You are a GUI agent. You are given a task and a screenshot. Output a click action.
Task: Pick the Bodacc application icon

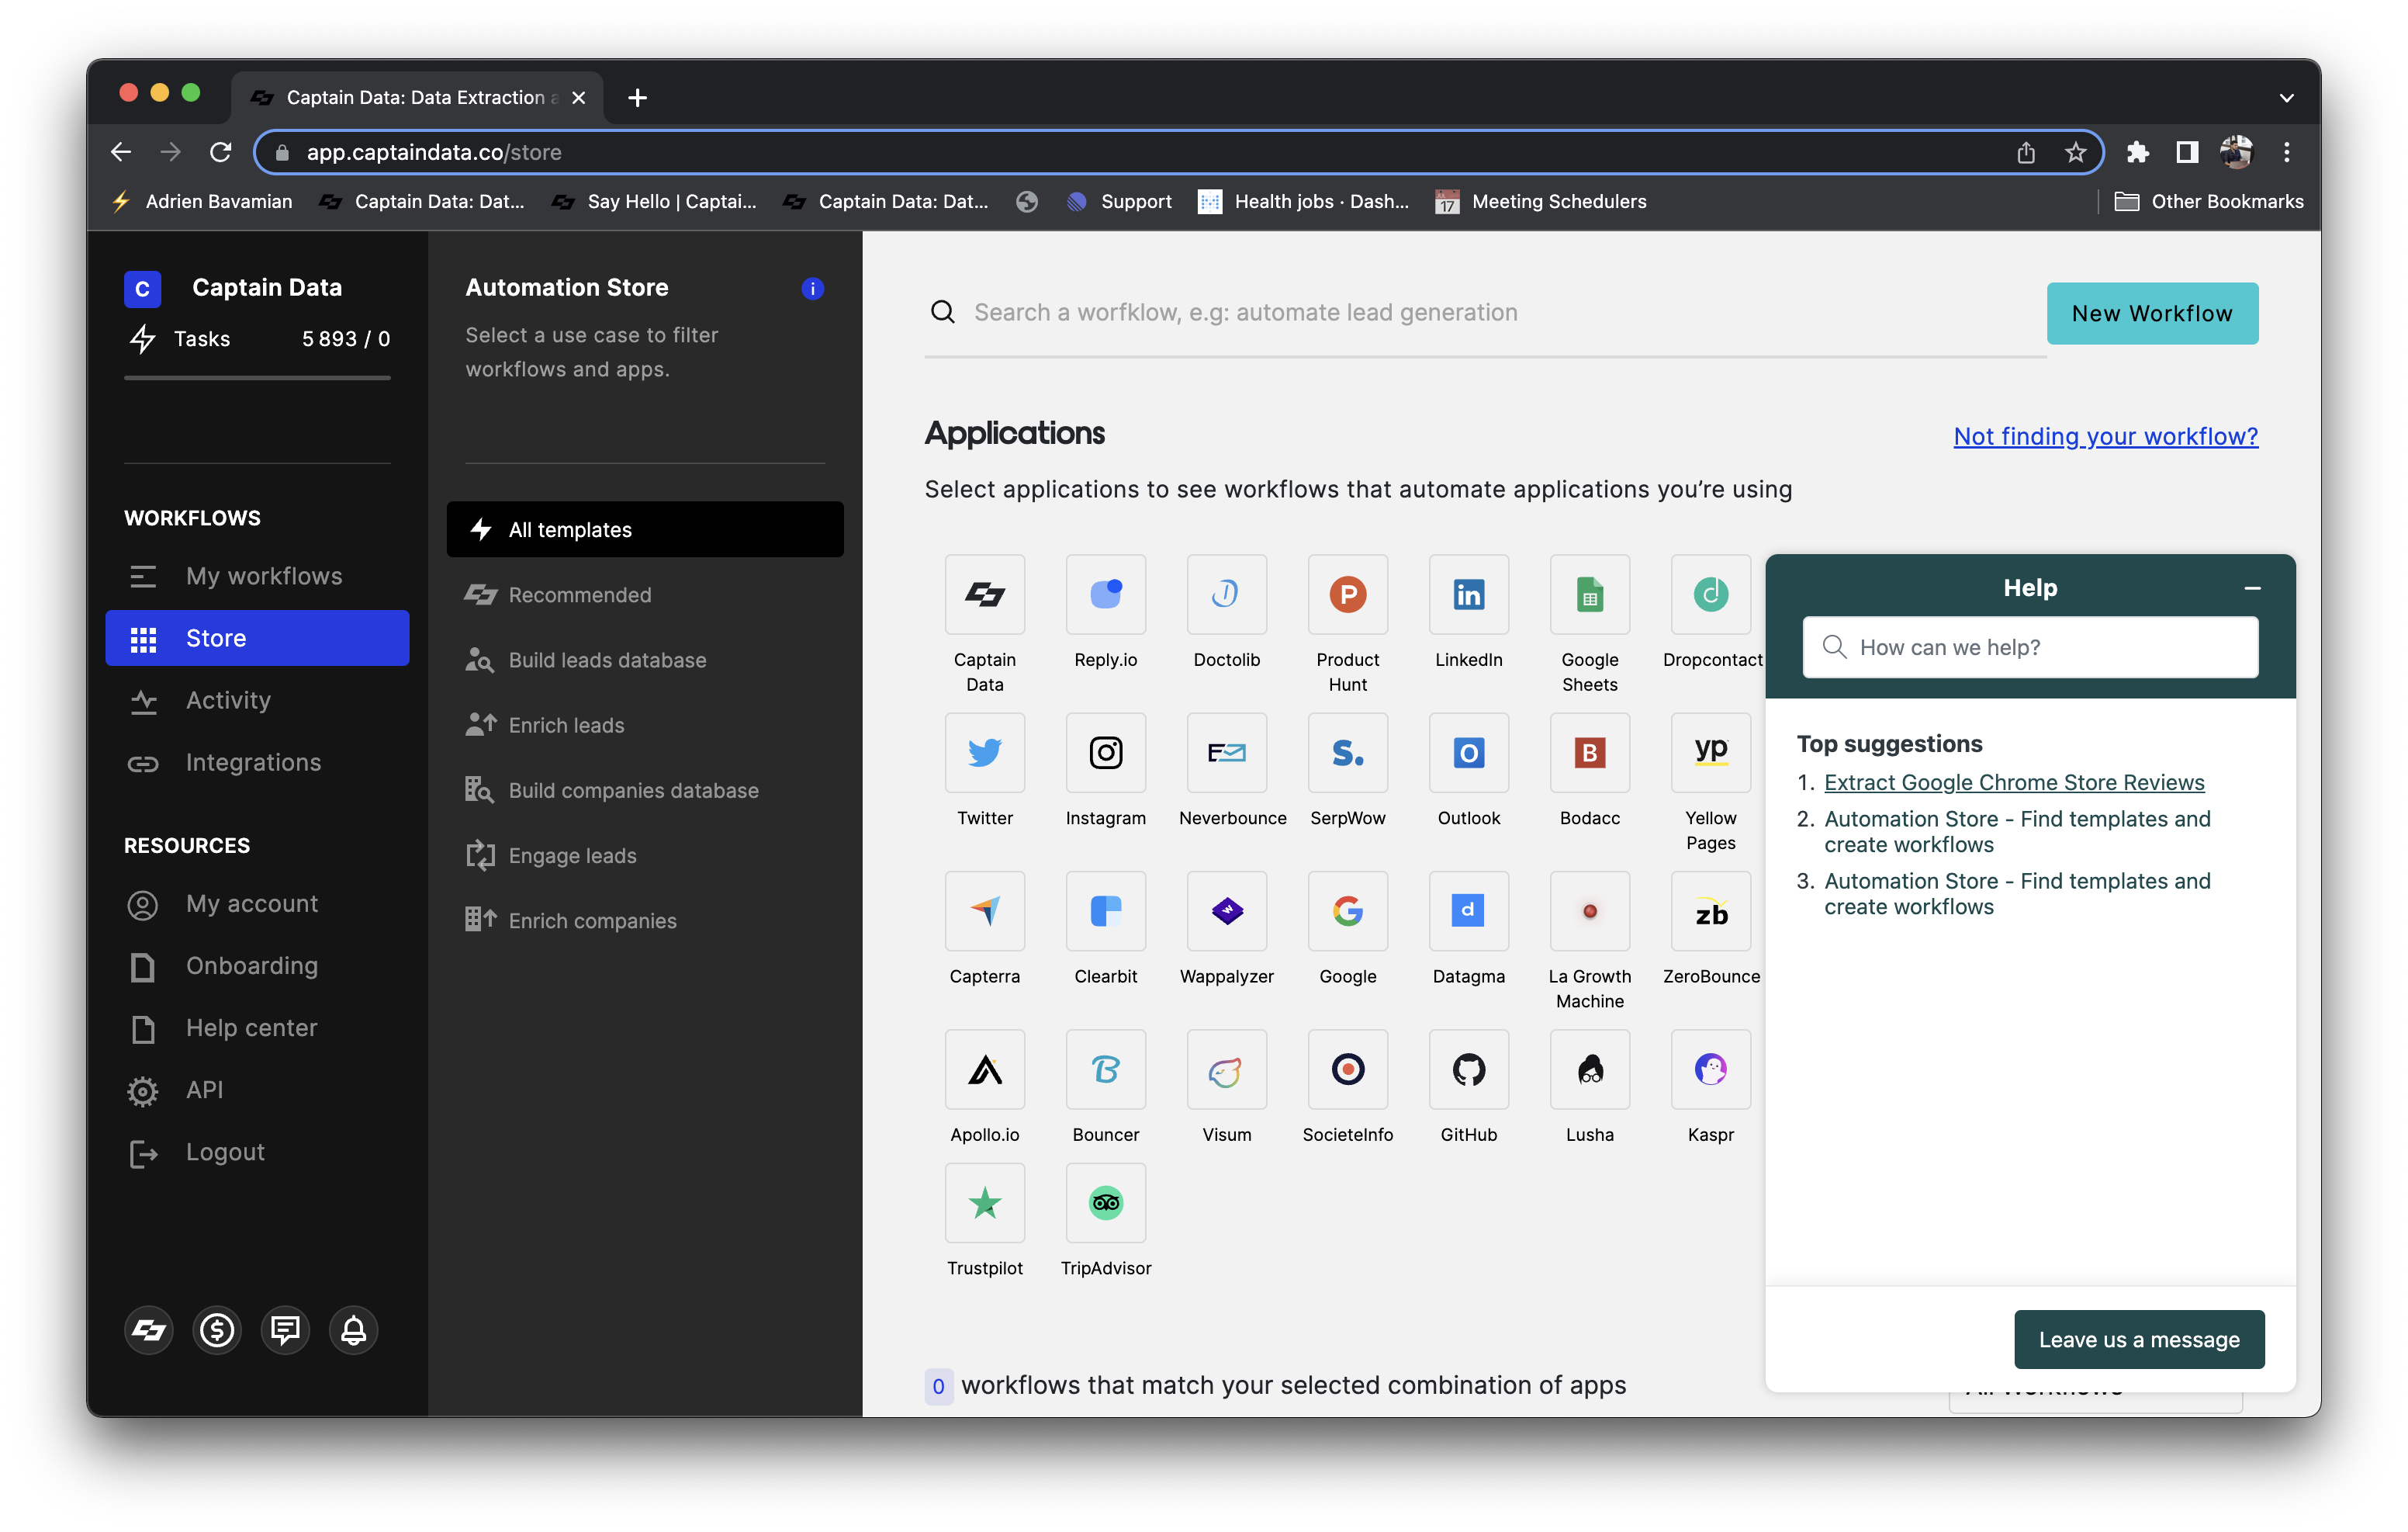[x=1589, y=753]
